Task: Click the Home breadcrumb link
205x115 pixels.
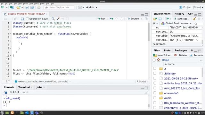Action: (165, 60)
